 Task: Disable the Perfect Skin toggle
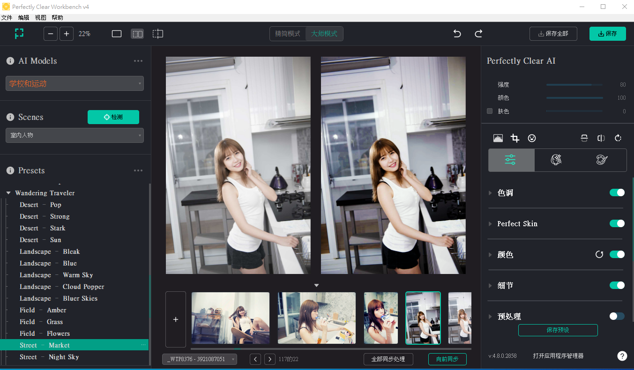617,223
